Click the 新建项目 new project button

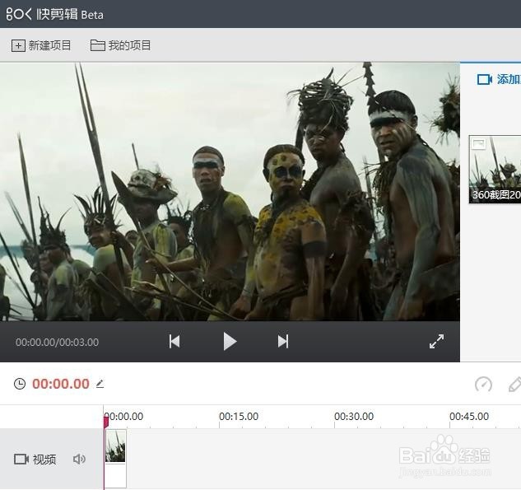point(41,45)
